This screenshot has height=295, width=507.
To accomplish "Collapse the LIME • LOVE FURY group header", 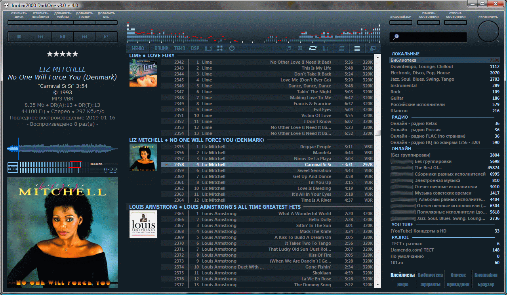I will coord(152,56).
